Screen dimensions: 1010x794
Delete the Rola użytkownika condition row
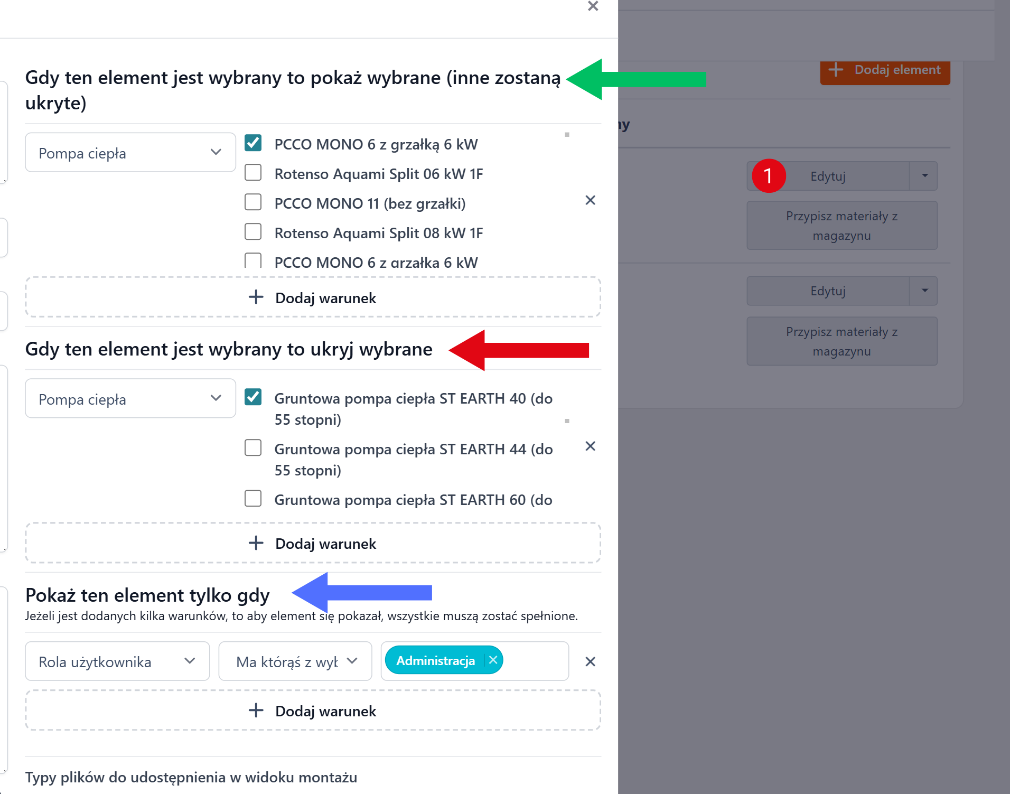(x=590, y=661)
